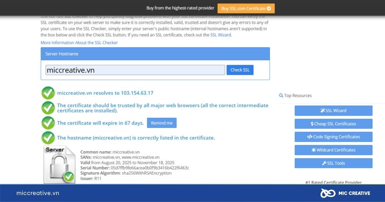
Task: Click the asterisk icon on Wildcard Certificates
Action: (314, 150)
